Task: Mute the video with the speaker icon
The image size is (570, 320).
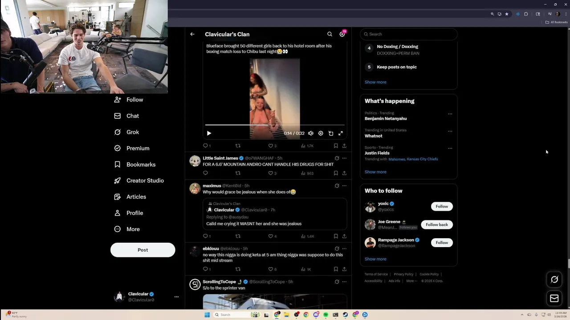Action: click(x=310, y=133)
